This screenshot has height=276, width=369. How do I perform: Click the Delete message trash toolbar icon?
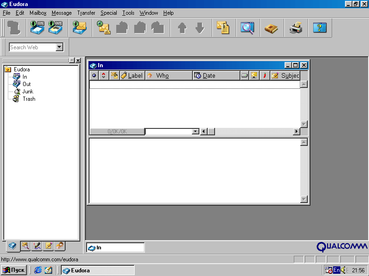[x=14, y=28]
